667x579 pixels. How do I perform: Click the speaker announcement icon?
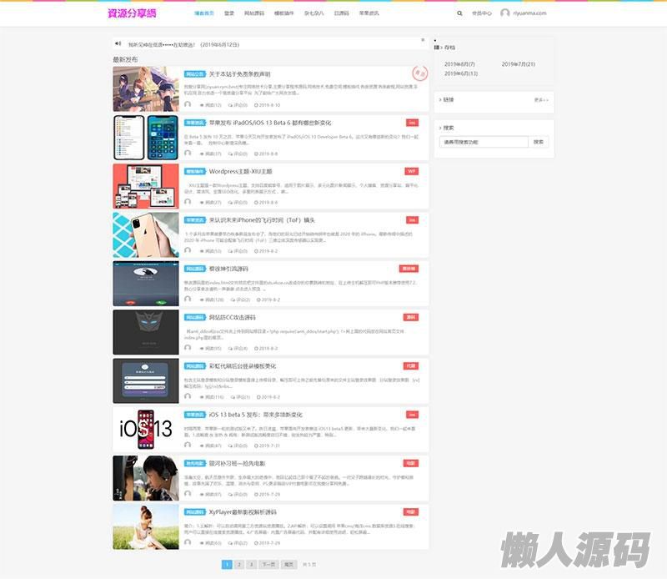tap(118, 43)
